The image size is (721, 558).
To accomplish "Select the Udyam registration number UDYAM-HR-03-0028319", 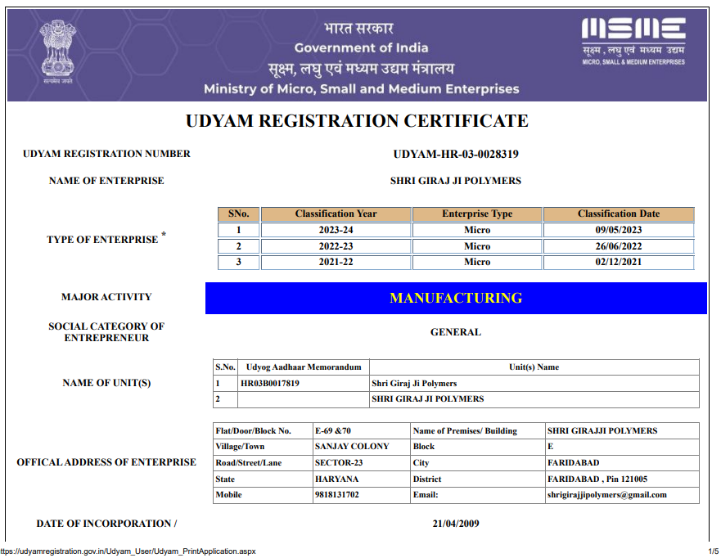I will [x=456, y=154].
